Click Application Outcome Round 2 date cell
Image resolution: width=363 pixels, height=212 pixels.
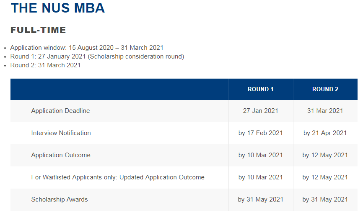(x=325, y=155)
